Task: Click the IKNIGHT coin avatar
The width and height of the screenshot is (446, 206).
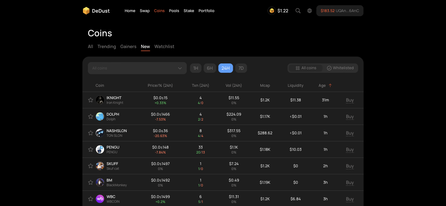Action: (100, 100)
